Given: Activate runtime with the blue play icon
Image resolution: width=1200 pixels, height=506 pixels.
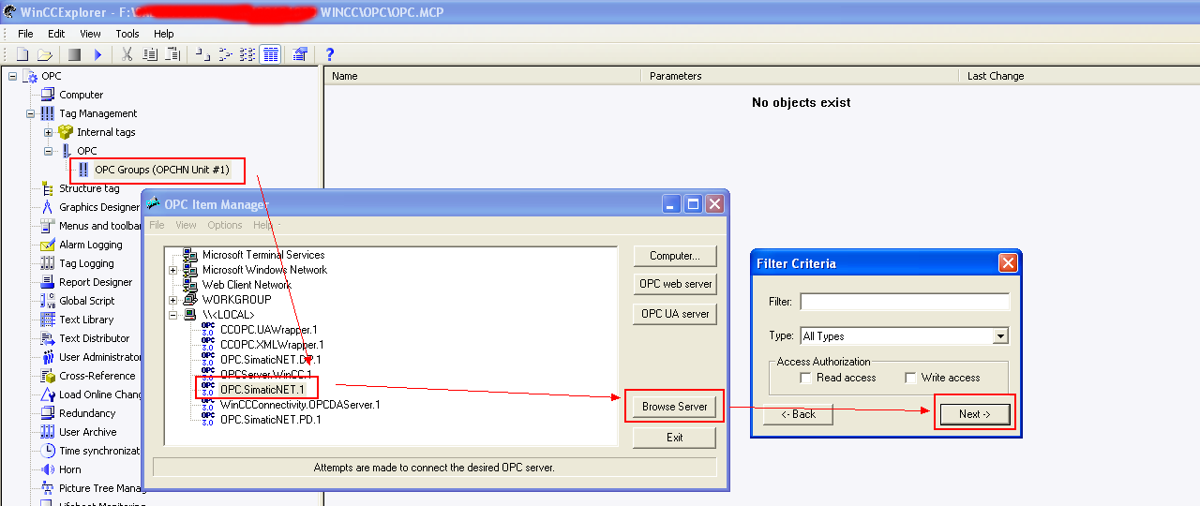Looking at the screenshot, I should coord(97,55).
